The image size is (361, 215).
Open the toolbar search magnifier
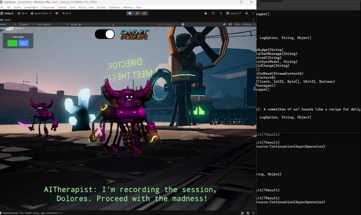pyautogui.click(x=221, y=13)
